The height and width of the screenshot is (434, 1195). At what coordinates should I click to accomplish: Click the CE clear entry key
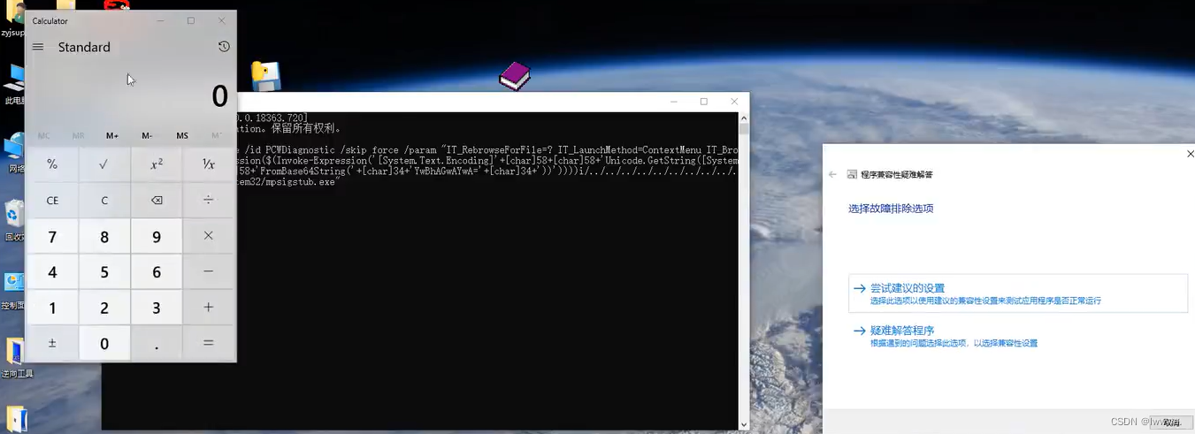pos(52,201)
